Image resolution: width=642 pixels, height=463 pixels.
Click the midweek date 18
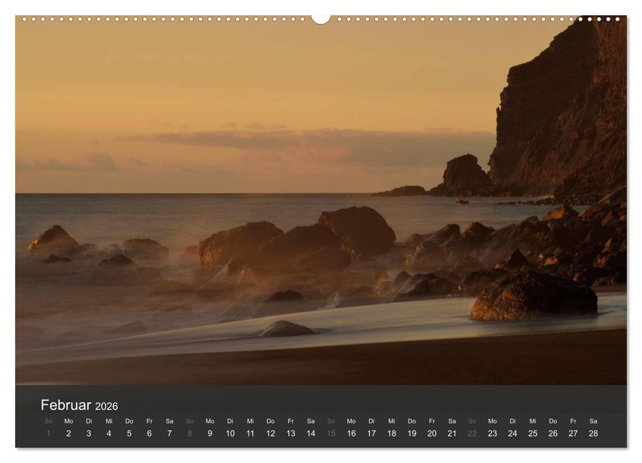click(392, 433)
